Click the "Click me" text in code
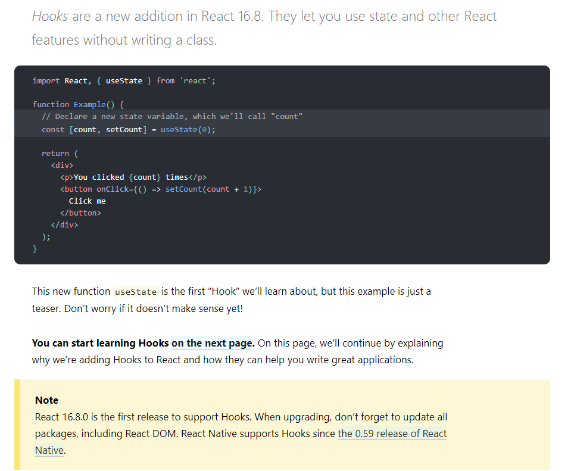Image resolution: width=574 pixels, height=471 pixels. pyautogui.click(x=87, y=201)
